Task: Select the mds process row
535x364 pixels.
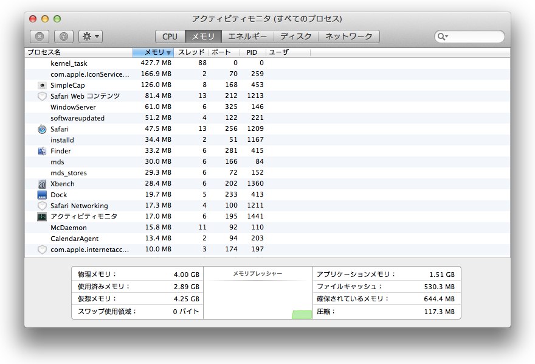Action: (x=267, y=161)
